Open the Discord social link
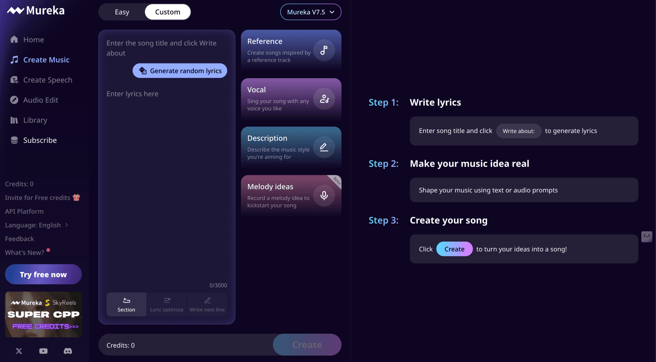Screen dimensions: 656x362 pos(68,351)
